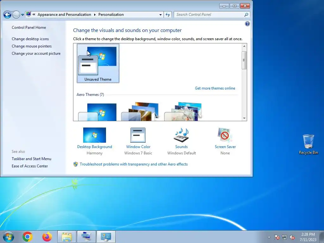Open the Recycle Bin desktop icon
Viewport: 324px width, 243px height.
[x=308, y=144]
